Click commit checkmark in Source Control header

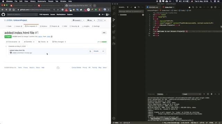click(x=131, y=7)
